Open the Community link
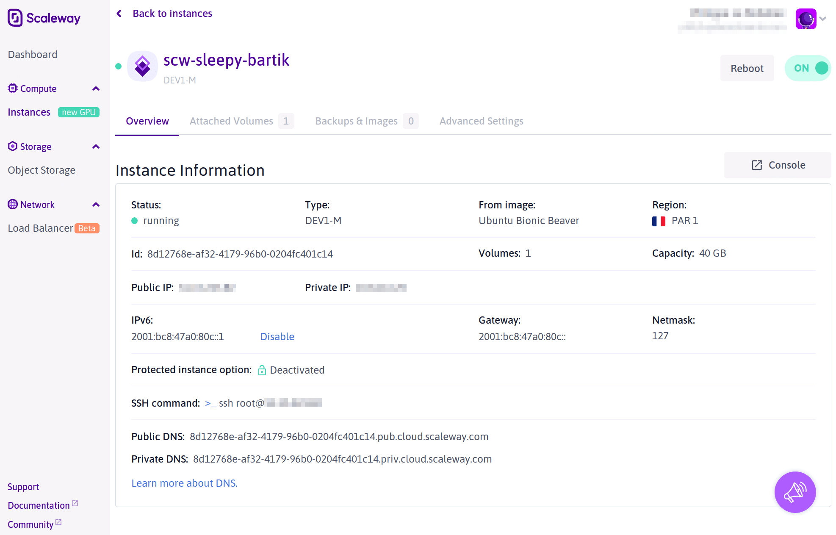Image resolution: width=836 pixels, height=535 pixels. [30, 524]
